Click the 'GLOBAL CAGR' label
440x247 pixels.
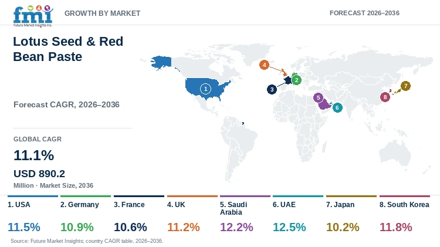[x=38, y=139]
